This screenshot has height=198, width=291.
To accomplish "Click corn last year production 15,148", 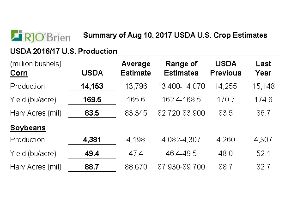I will click(263, 86).
